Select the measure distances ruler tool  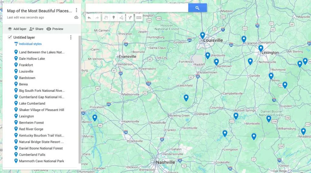click(x=139, y=18)
